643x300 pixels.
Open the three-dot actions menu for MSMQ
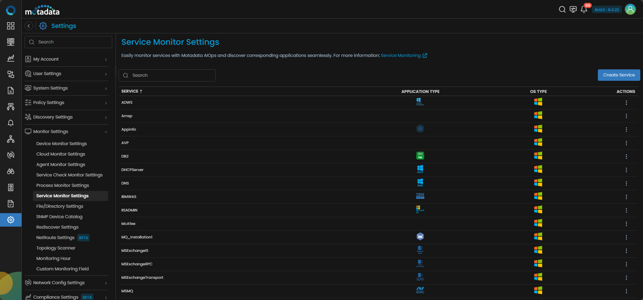pyautogui.click(x=626, y=291)
